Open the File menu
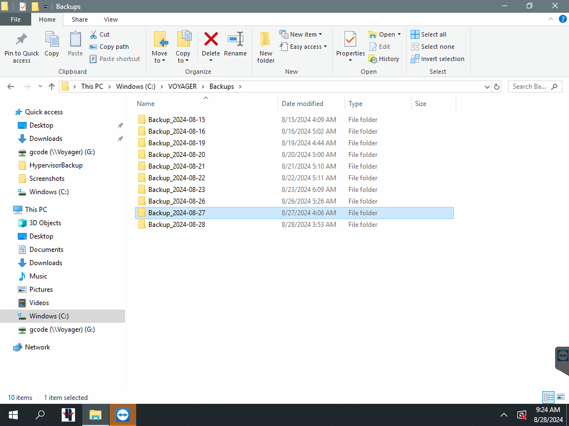The width and height of the screenshot is (569, 426). [x=16, y=19]
